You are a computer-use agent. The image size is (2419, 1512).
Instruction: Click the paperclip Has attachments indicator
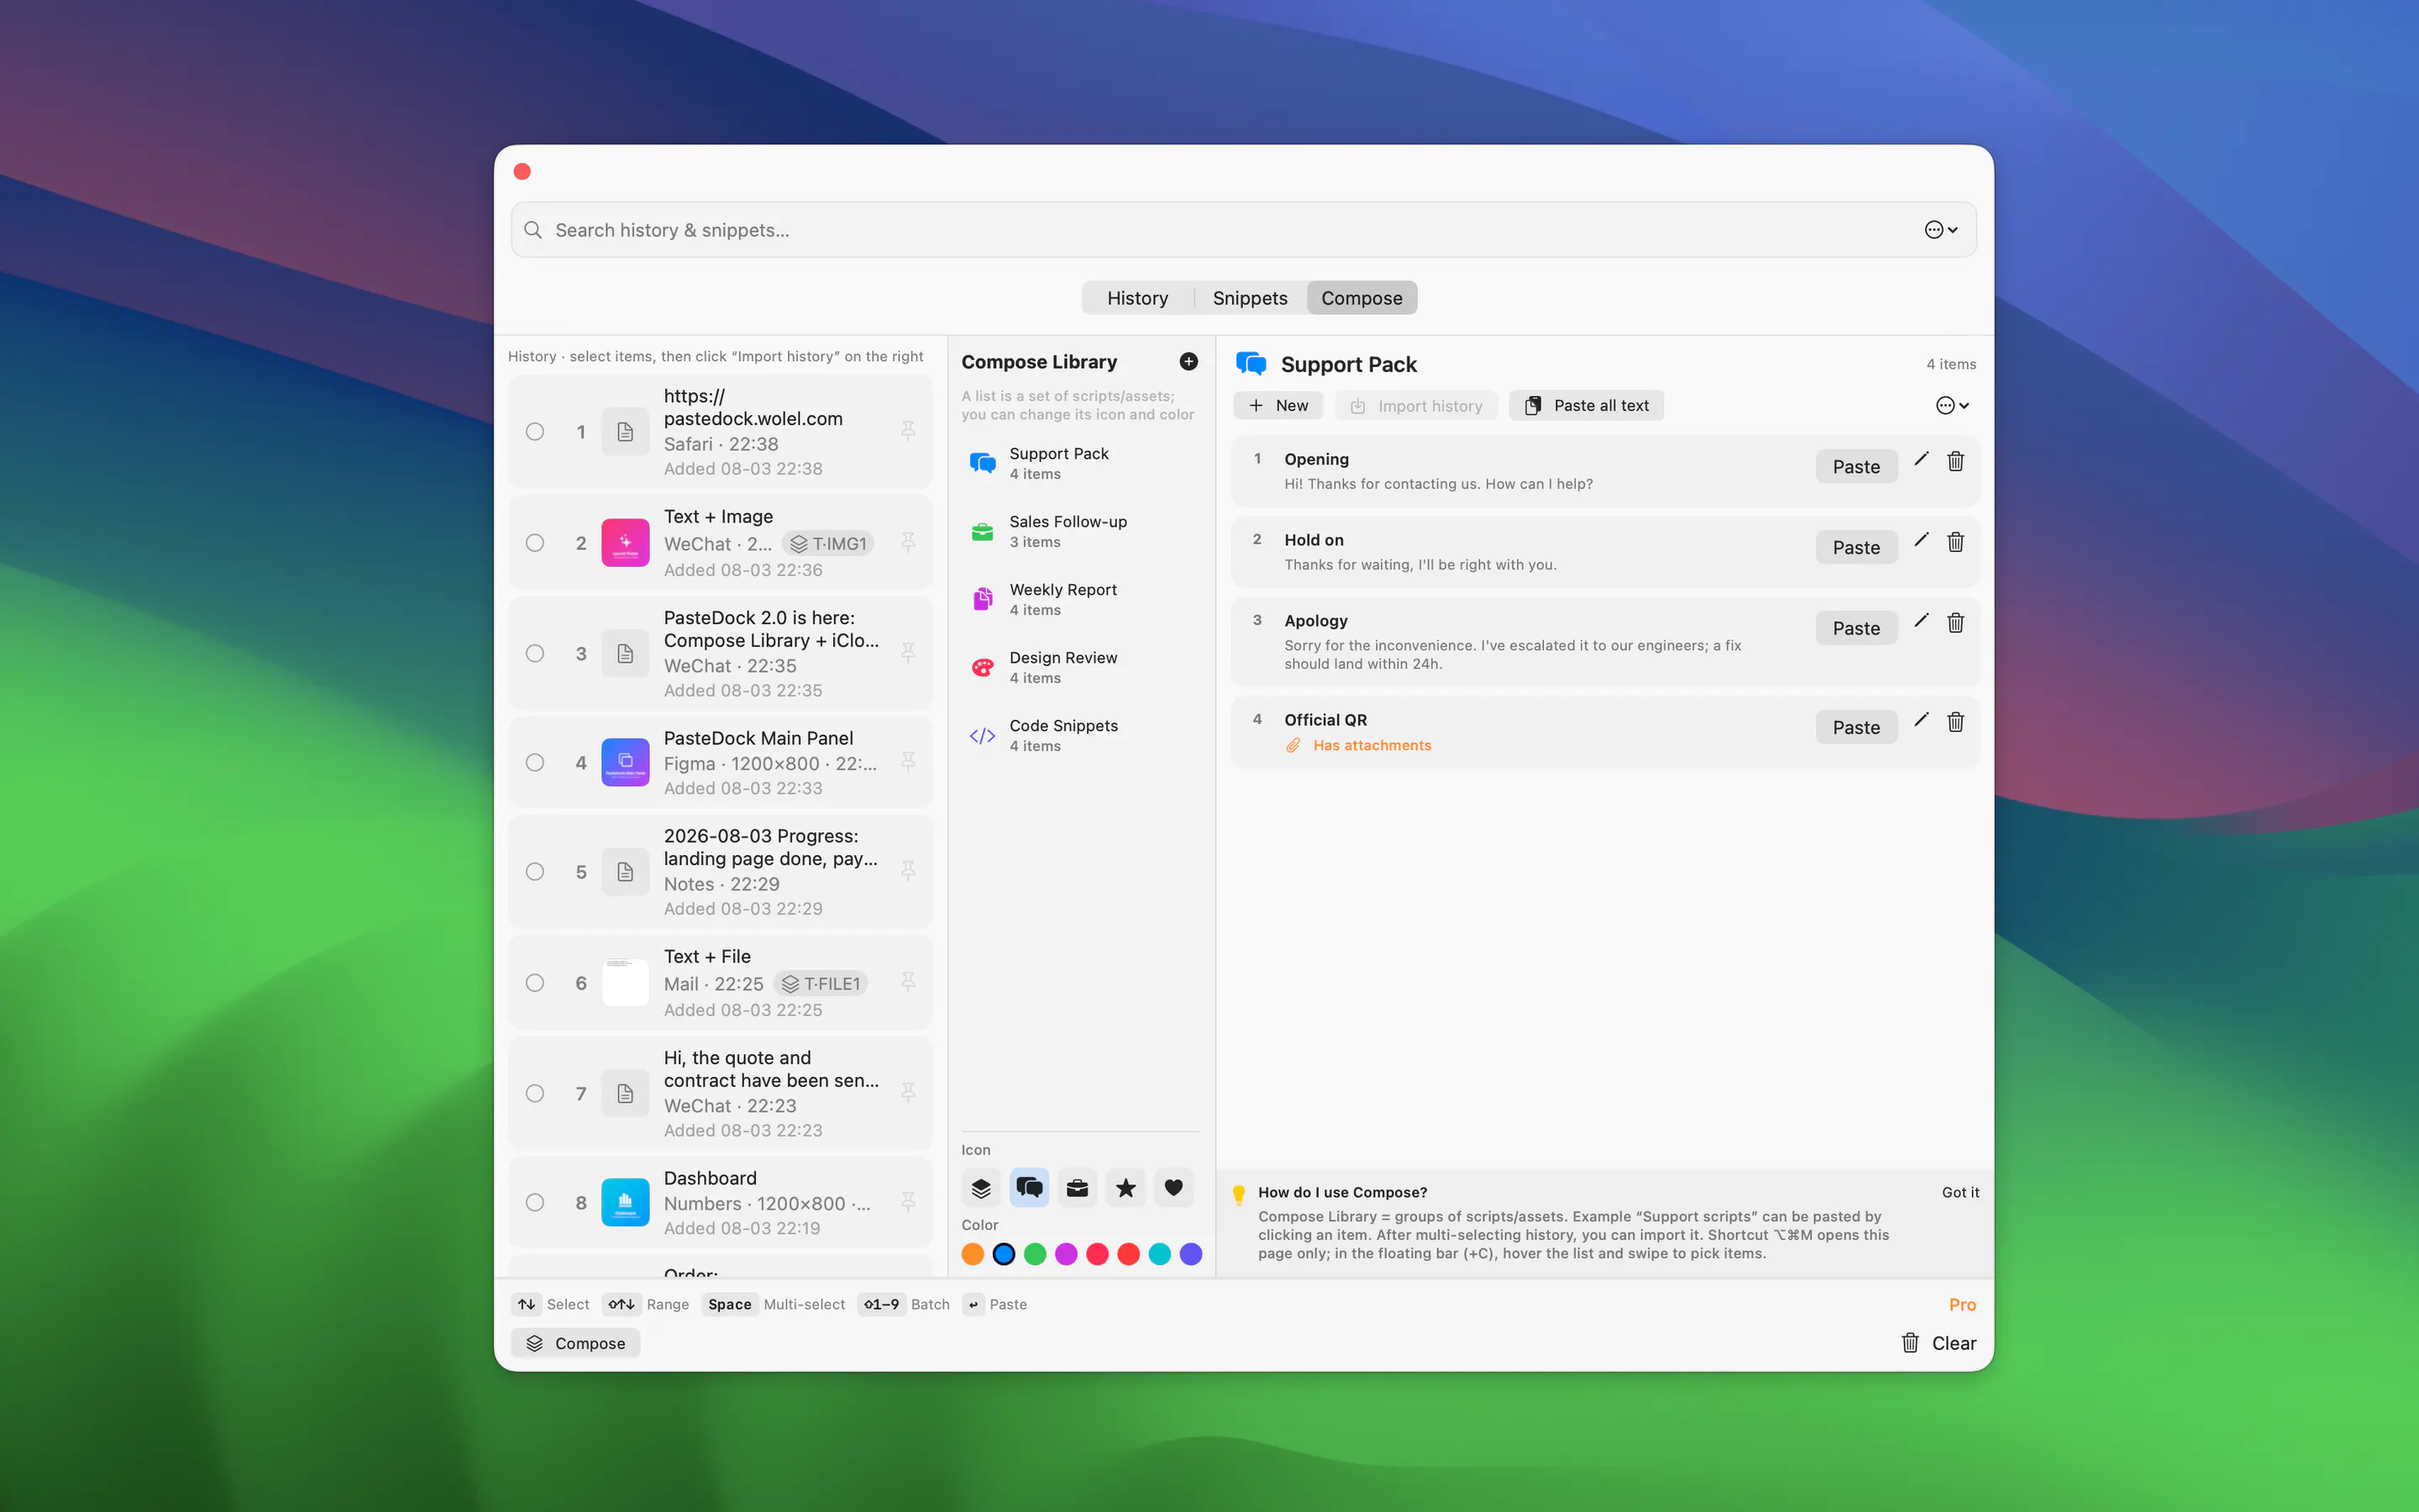point(1358,745)
